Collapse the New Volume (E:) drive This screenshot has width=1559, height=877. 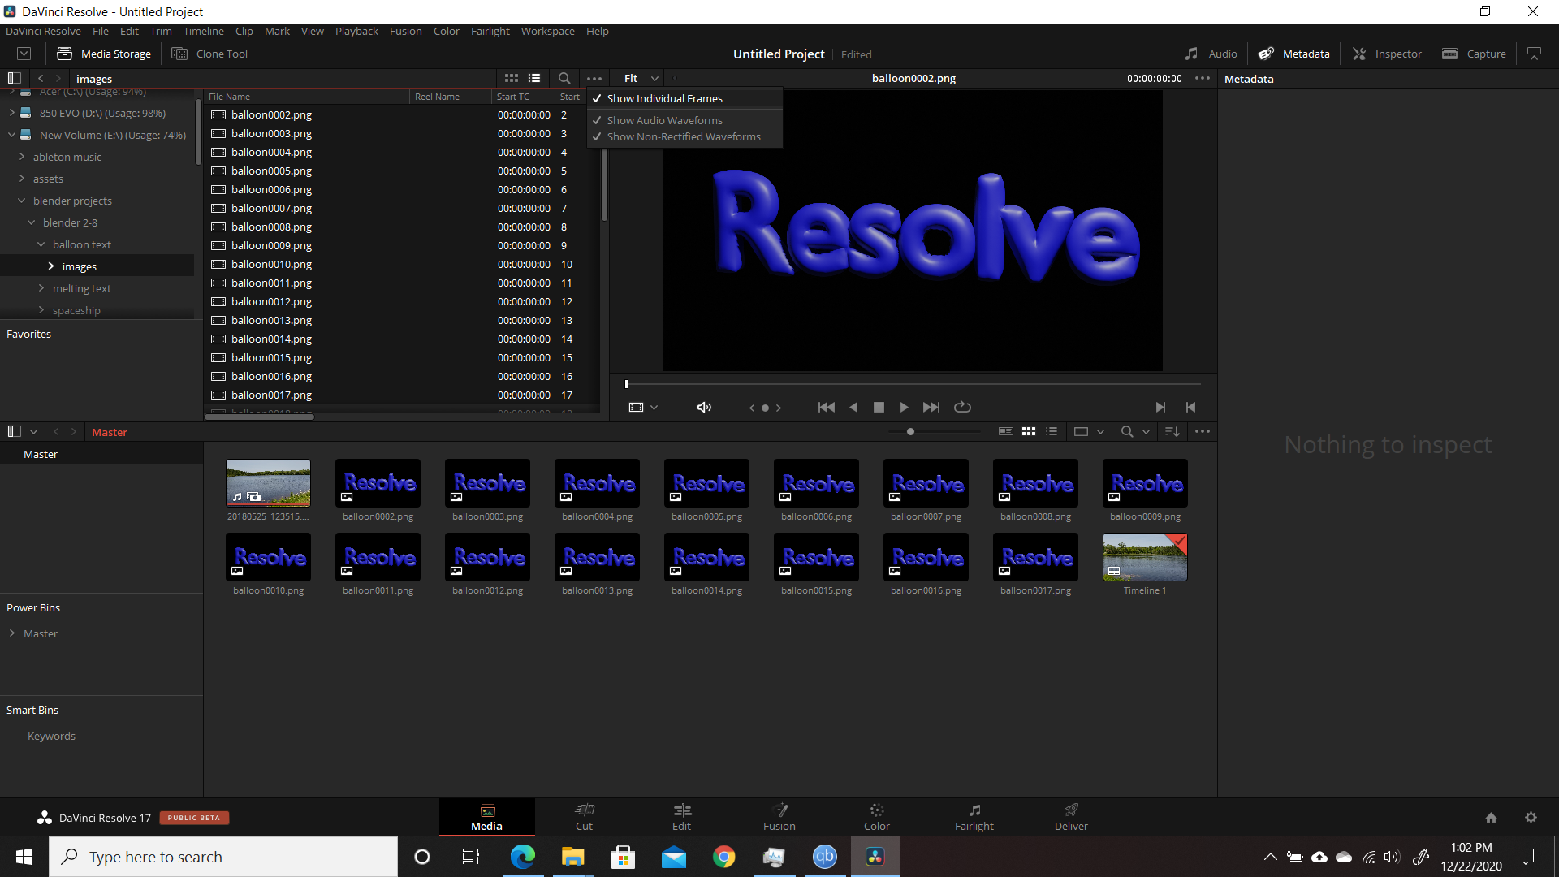click(x=12, y=135)
